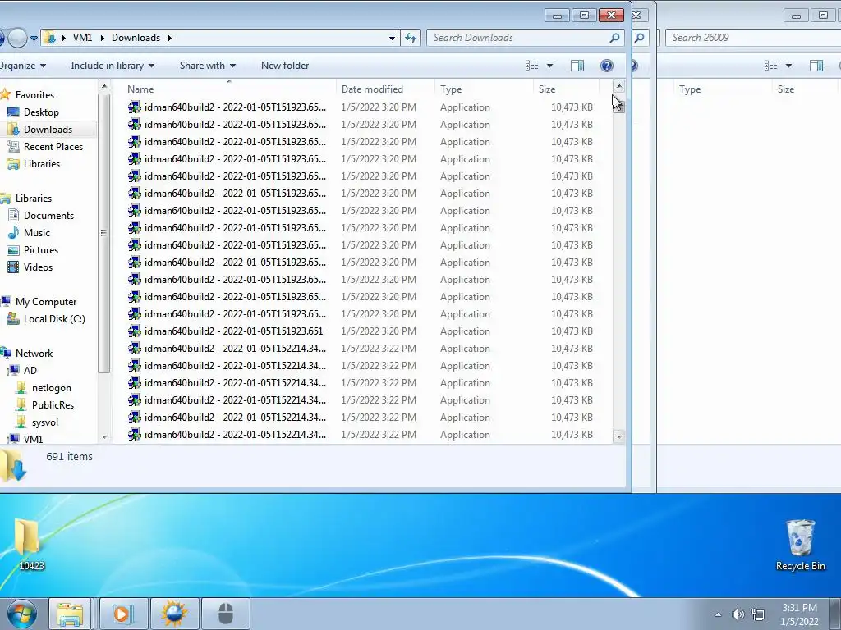This screenshot has width=841, height=630.
Task: Select Pictures library in sidebar
Action: (41, 249)
